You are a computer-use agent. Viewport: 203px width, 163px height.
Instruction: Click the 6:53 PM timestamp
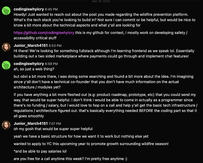tap(55, 46)
